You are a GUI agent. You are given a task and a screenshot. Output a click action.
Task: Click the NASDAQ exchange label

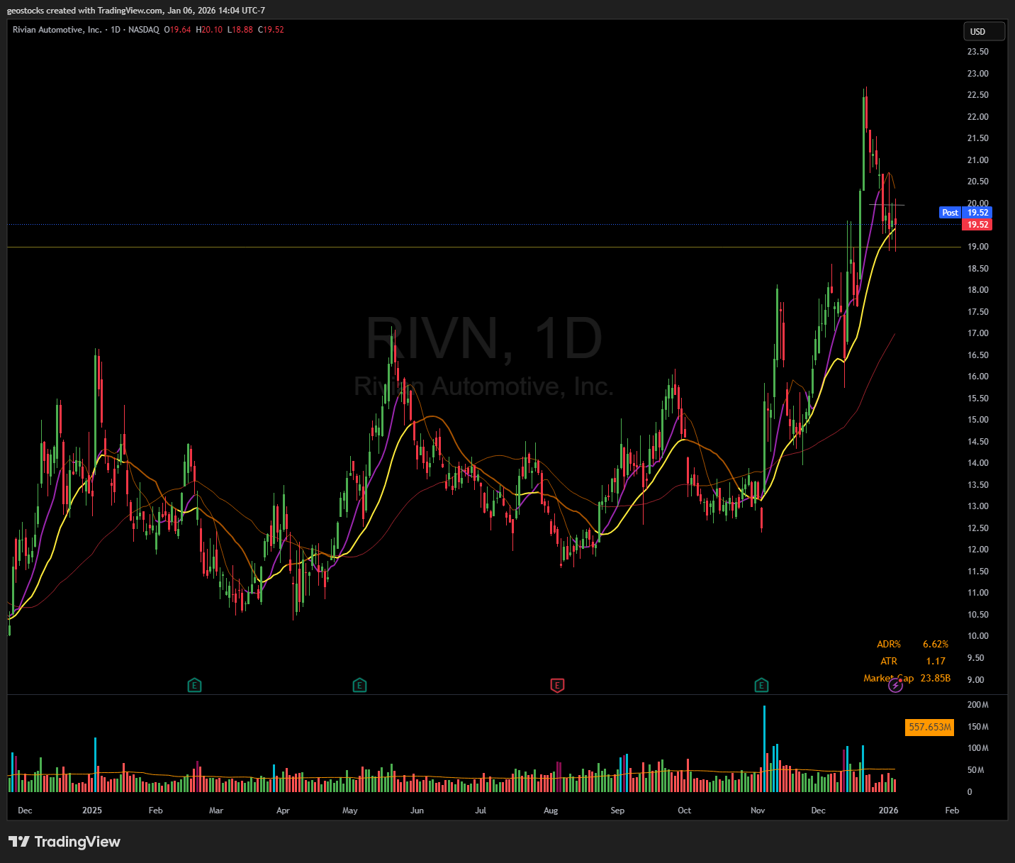tap(144, 30)
